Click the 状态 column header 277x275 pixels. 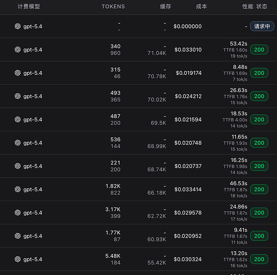click(x=262, y=7)
